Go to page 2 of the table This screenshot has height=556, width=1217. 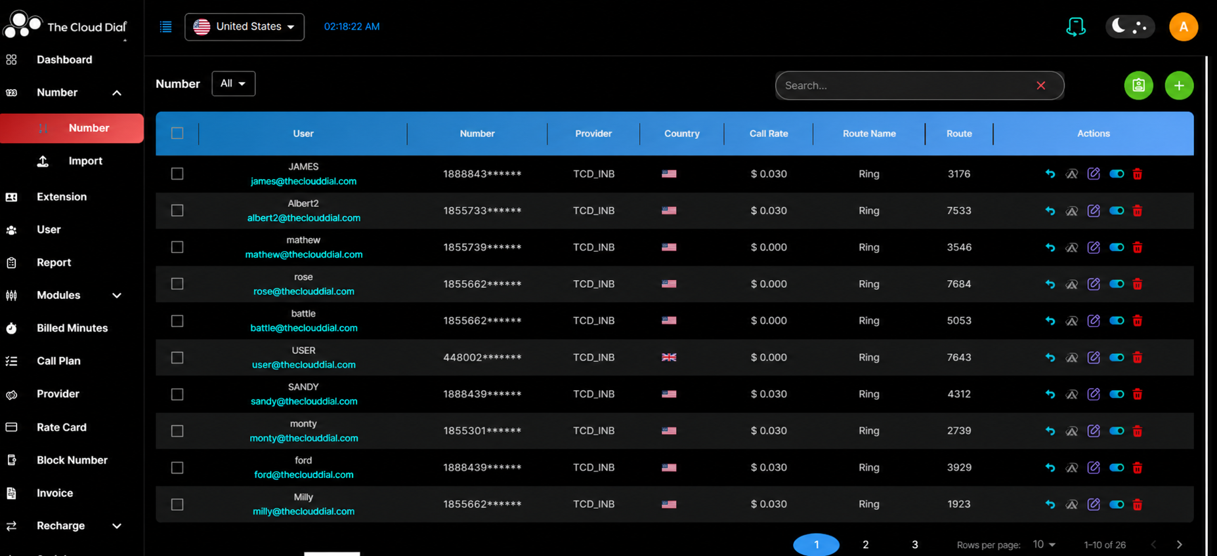click(866, 545)
